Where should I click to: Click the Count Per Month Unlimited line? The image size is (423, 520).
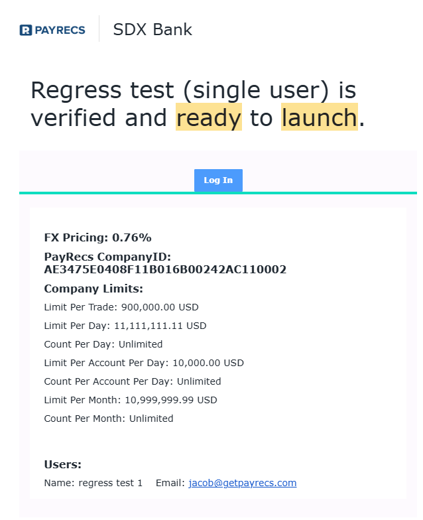109,419
